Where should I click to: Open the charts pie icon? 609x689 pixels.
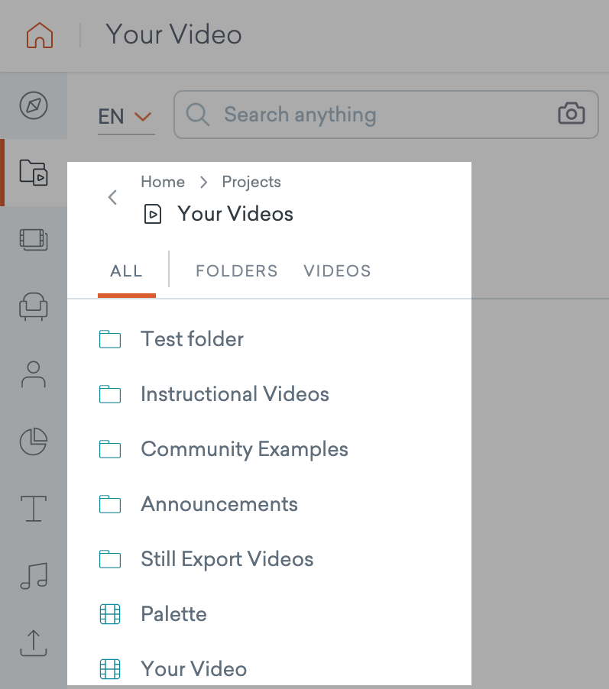[x=34, y=442]
